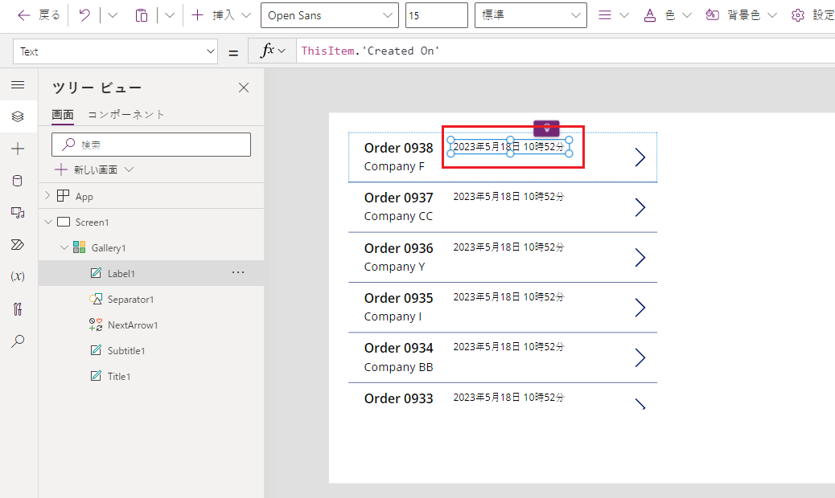The image size is (835, 498).
Task: Open the Media icon in the left rail
Action: (18, 212)
